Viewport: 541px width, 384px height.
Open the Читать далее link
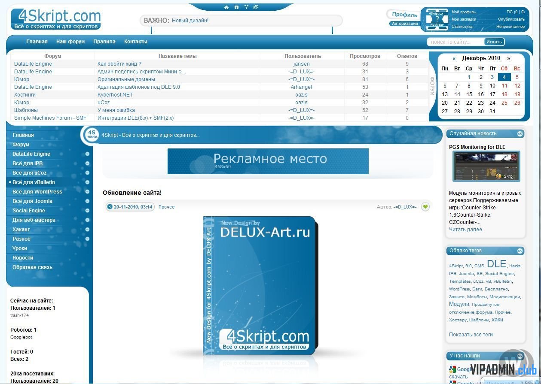465,230
